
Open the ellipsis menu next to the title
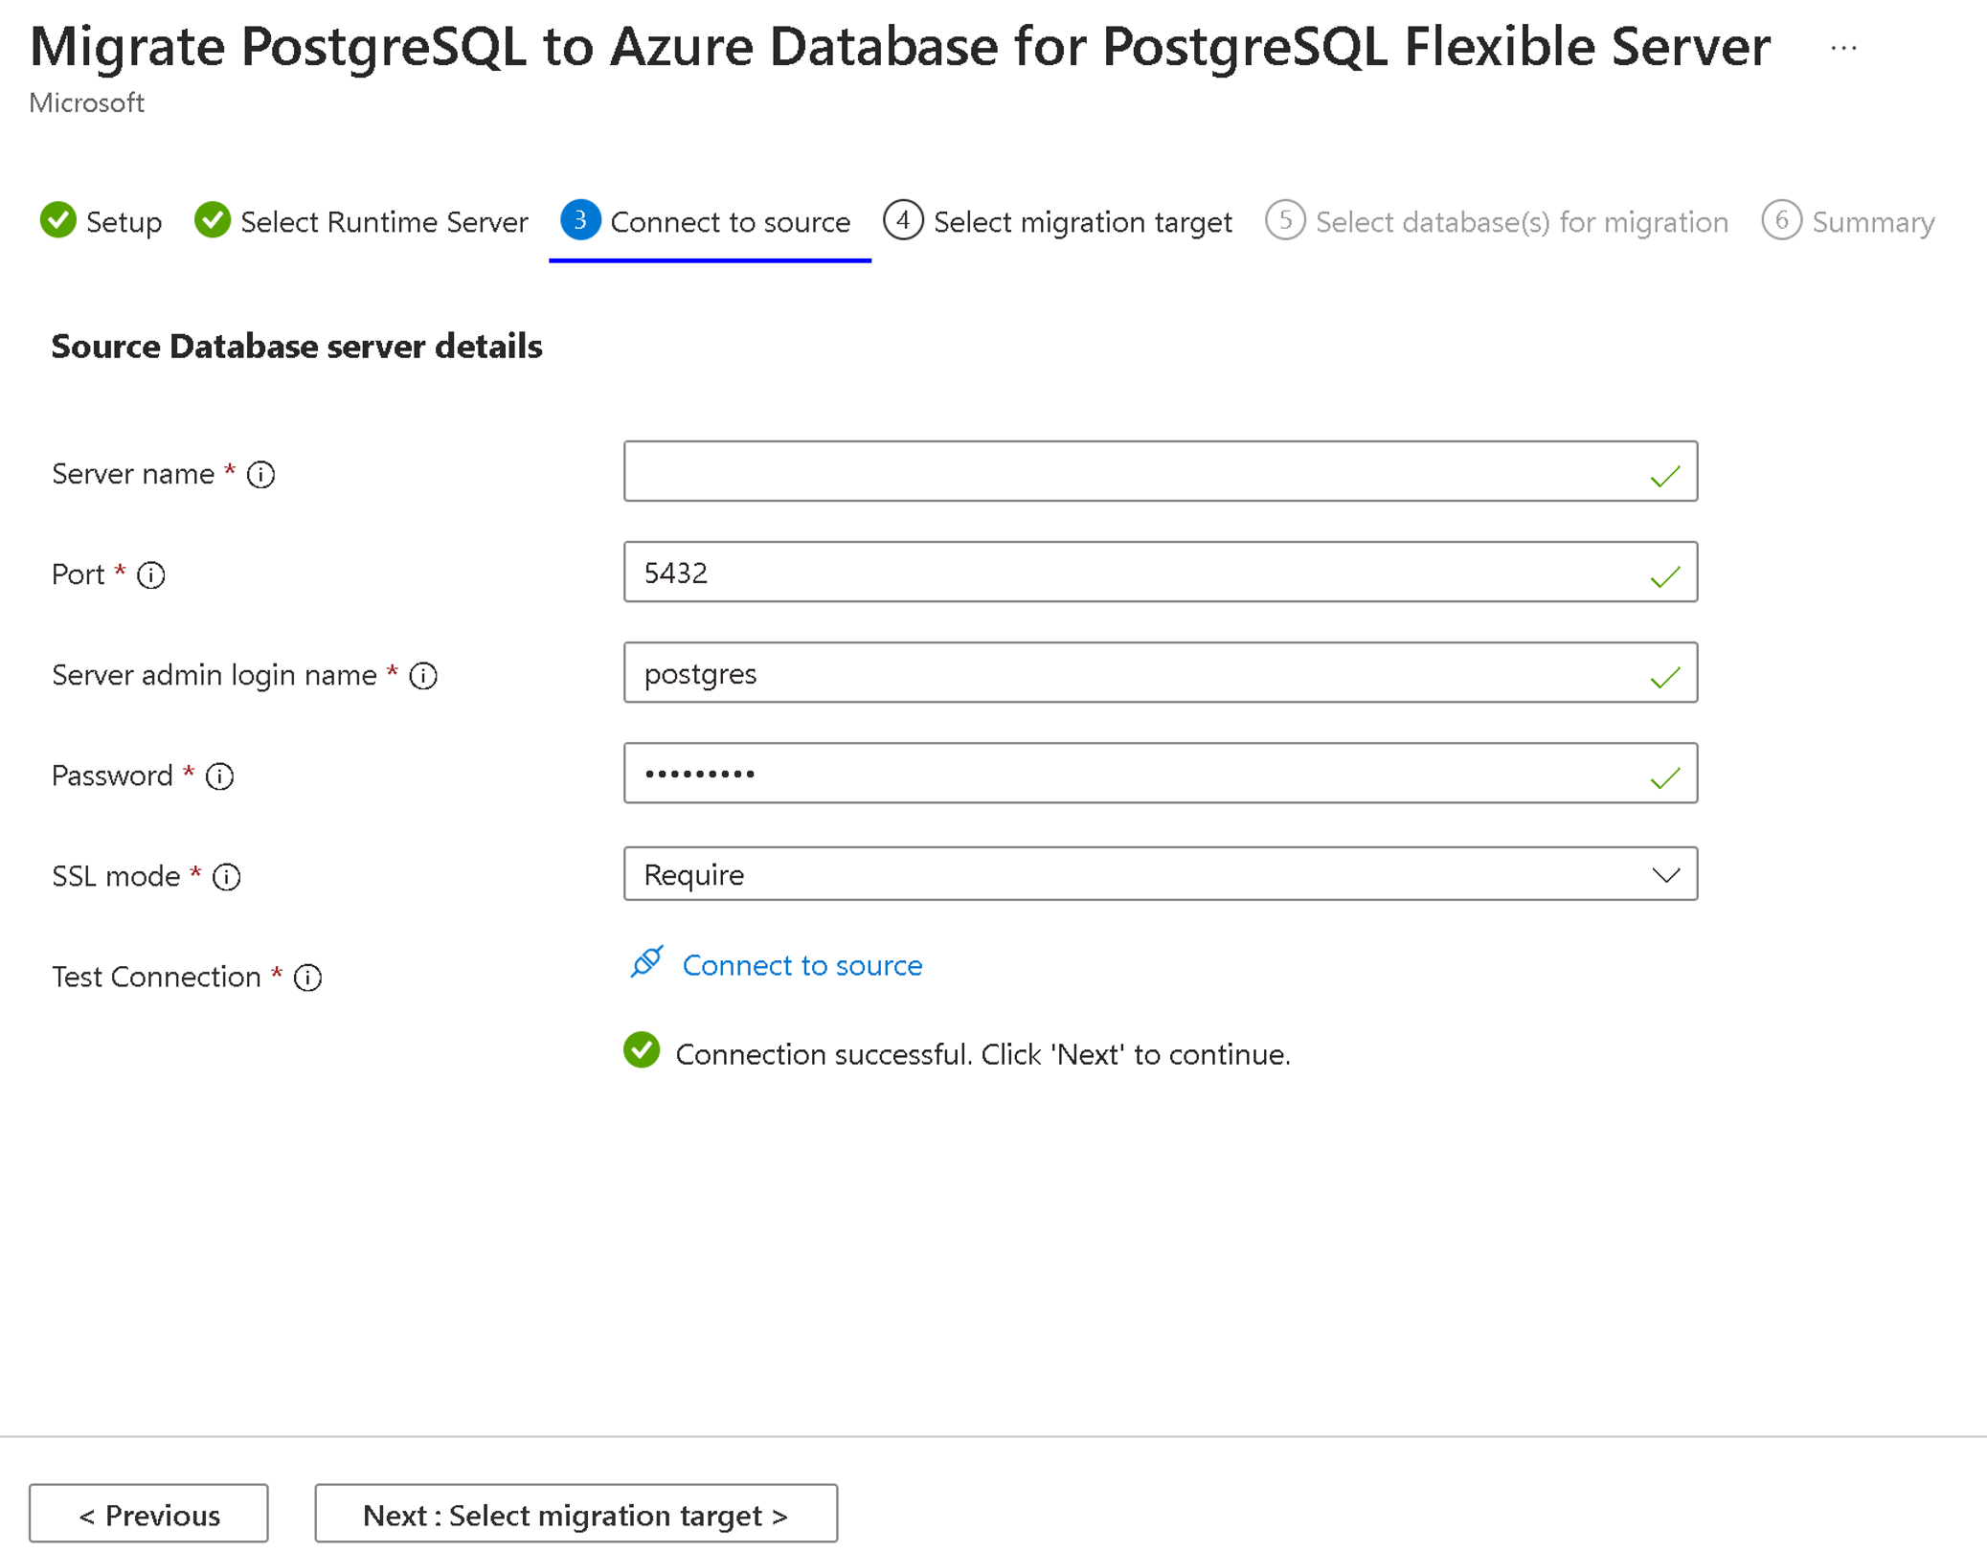point(1841,47)
